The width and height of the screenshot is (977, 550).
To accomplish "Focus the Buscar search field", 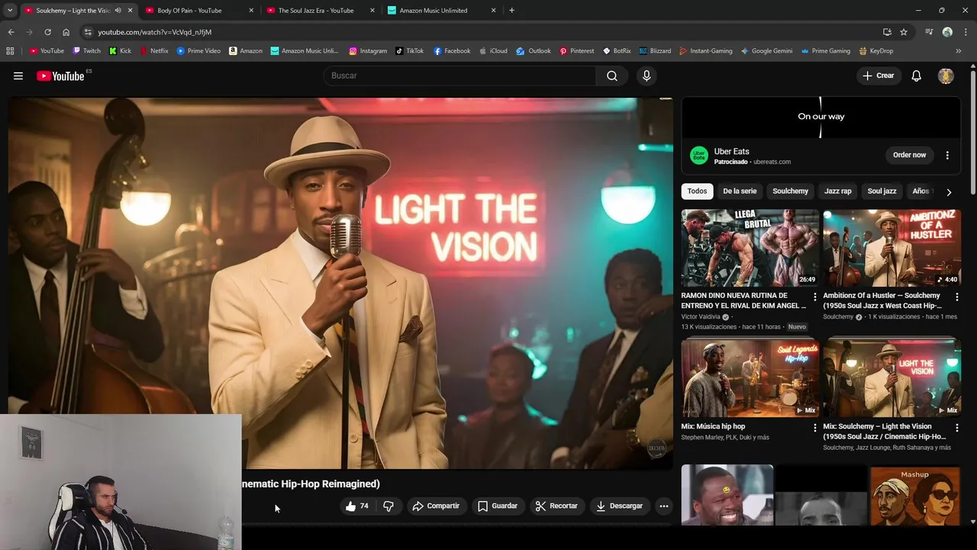I will pyautogui.click(x=459, y=76).
